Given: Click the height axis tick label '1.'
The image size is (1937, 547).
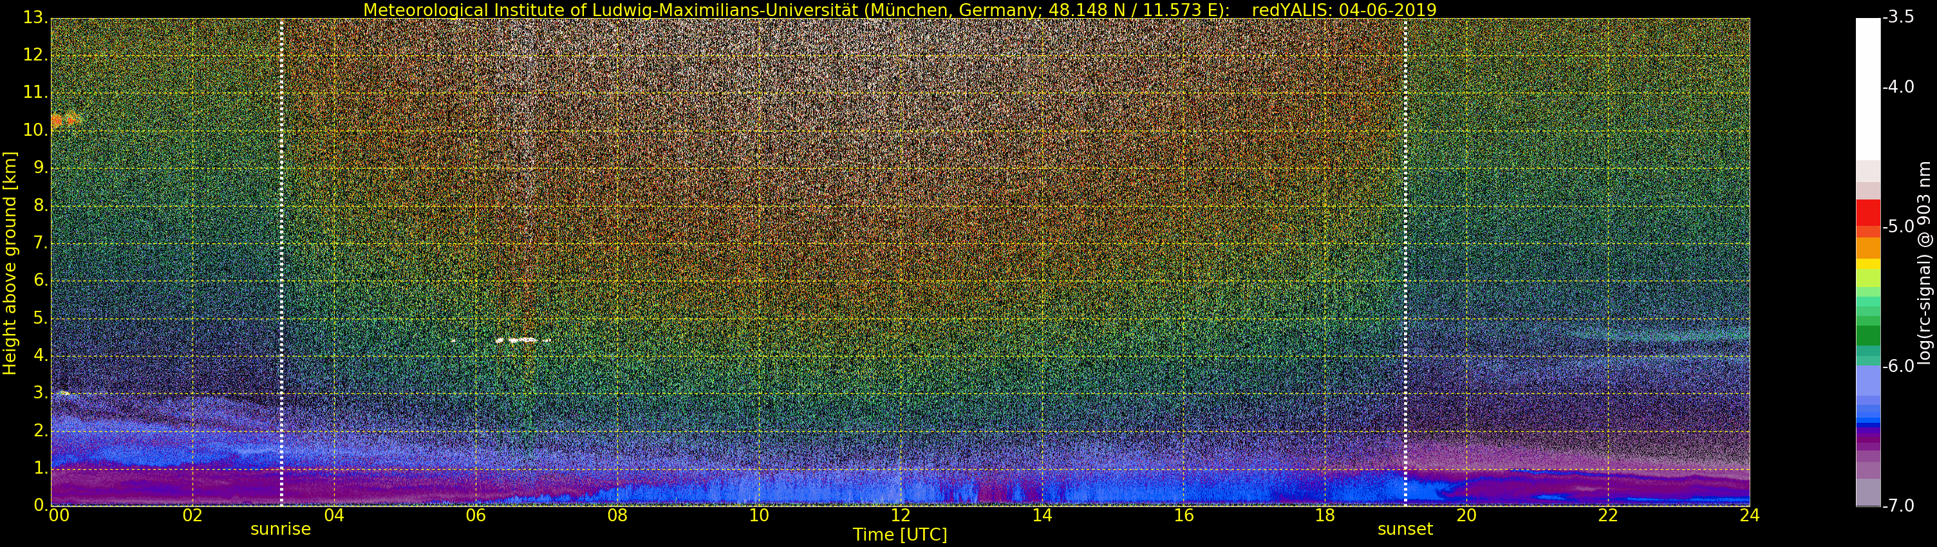Looking at the screenshot, I should click(x=40, y=468).
